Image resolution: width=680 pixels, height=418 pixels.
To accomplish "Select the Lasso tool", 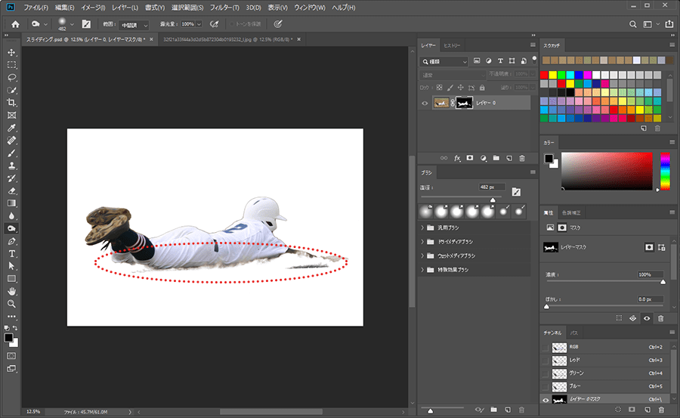I will point(11,78).
